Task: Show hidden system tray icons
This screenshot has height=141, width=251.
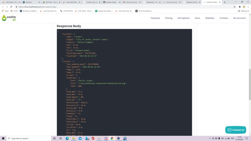Action: coord(210,139)
